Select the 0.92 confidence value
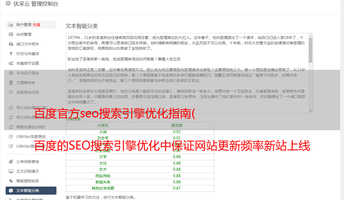Image resolution: width=344 pixels, height=200 pixels. tap(177, 132)
